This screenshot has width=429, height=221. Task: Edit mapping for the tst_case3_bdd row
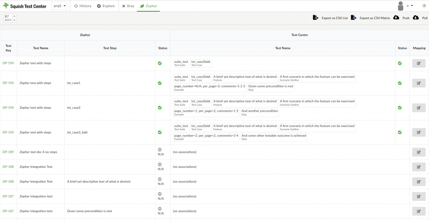[419, 132]
